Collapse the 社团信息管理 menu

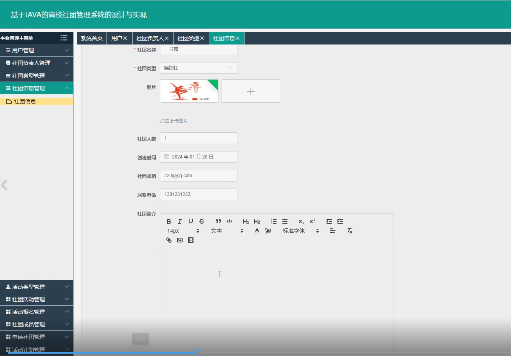pos(37,88)
